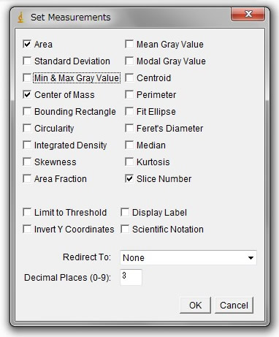Open the Redirect To dropdown
This screenshot has height=337, width=279.
click(188, 257)
